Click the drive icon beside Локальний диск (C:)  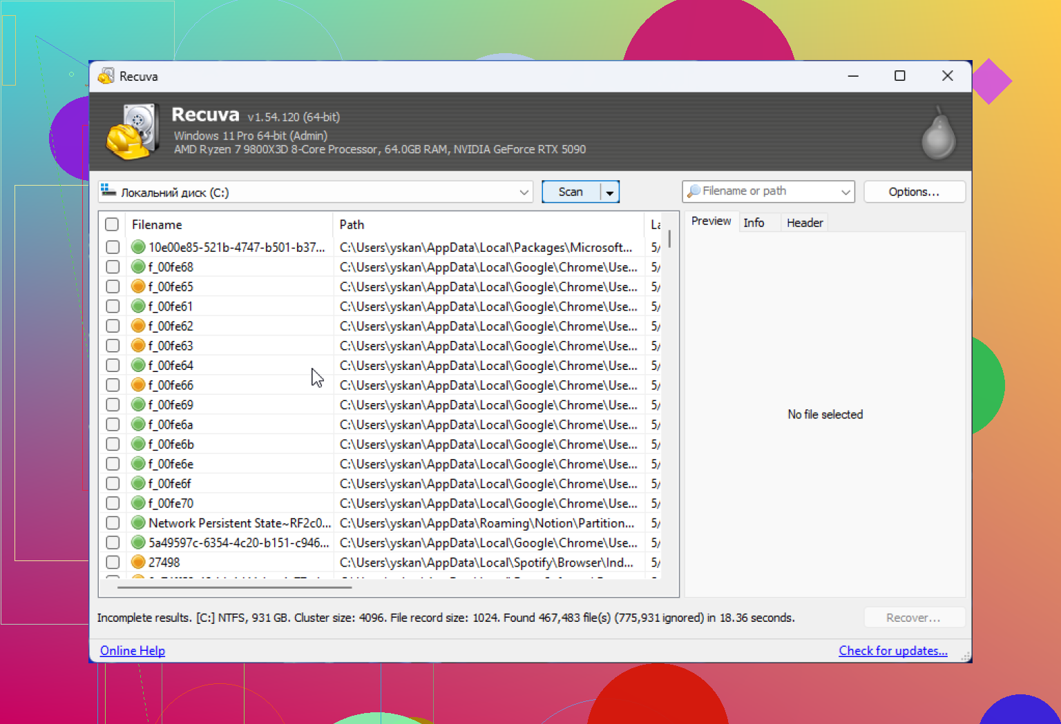[x=108, y=191]
